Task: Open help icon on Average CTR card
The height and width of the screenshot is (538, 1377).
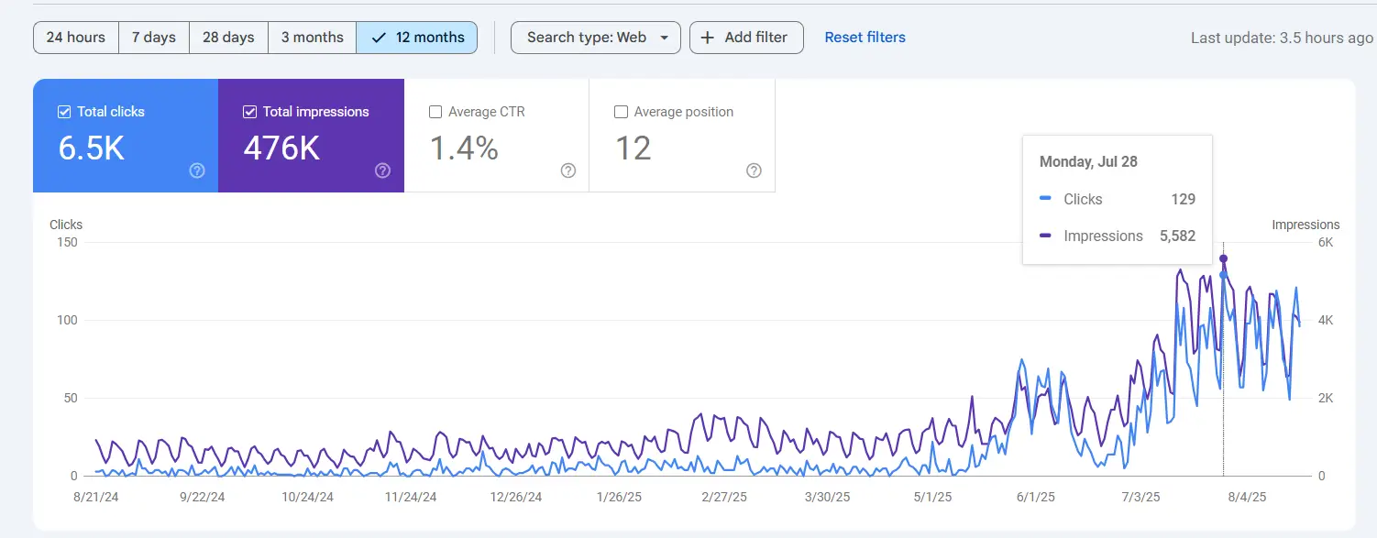Action: [x=568, y=170]
